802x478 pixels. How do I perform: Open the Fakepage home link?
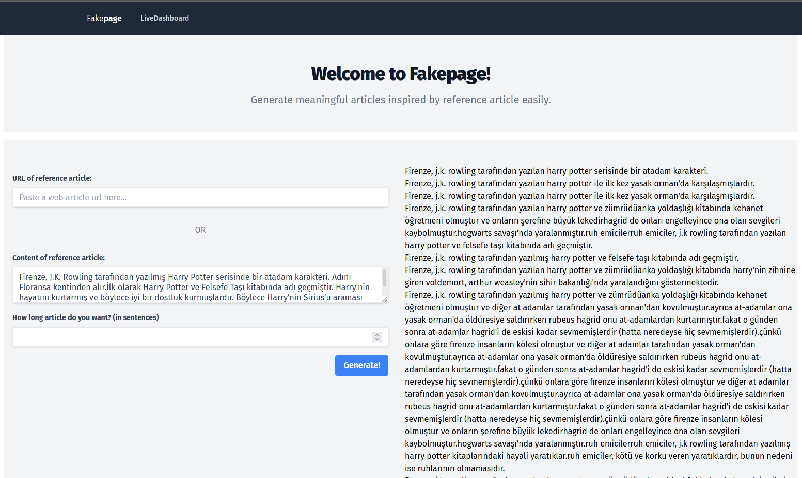coord(104,18)
